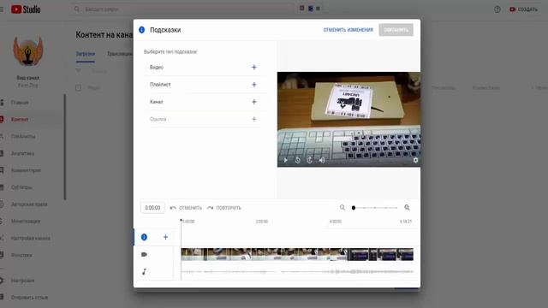Add a Ссылка card with its plus icon
The width and height of the screenshot is (548, 308).
tap(254, 119)
